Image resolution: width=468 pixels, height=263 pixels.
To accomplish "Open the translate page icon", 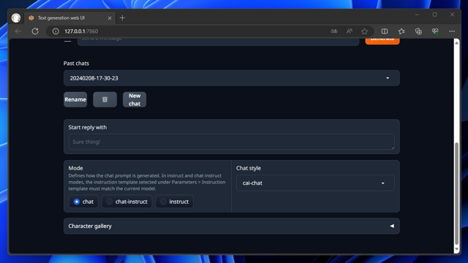I will (334, 31).
